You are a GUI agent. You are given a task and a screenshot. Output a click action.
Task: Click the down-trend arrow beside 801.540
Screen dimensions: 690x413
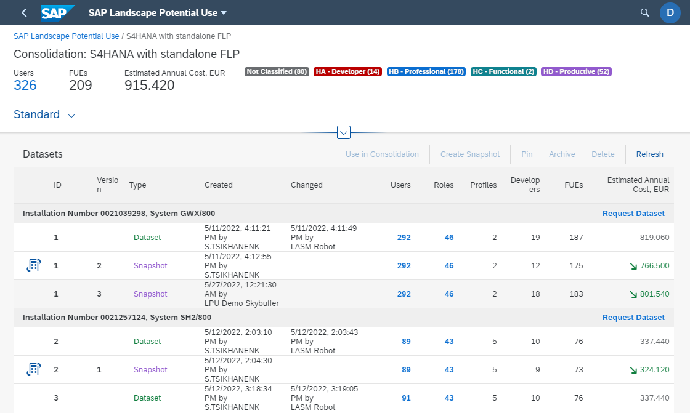(x=633, y=294)
